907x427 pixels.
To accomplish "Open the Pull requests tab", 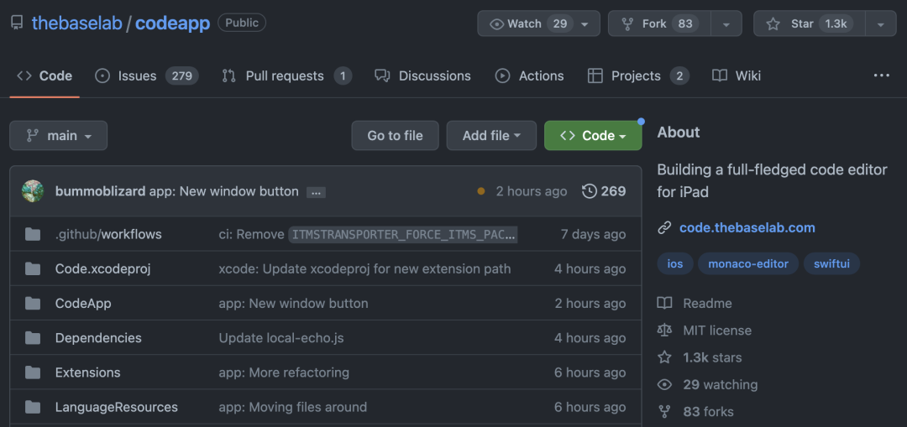I will point(286,76).
